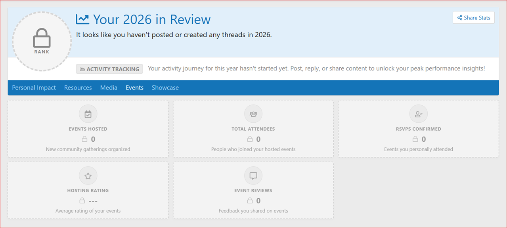
Task: Click the lock icon under RSVPs Confirmed
Action: click(x=415, y=139)
